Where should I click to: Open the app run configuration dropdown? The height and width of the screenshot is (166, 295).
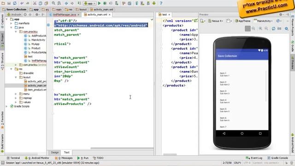(90, 3)
